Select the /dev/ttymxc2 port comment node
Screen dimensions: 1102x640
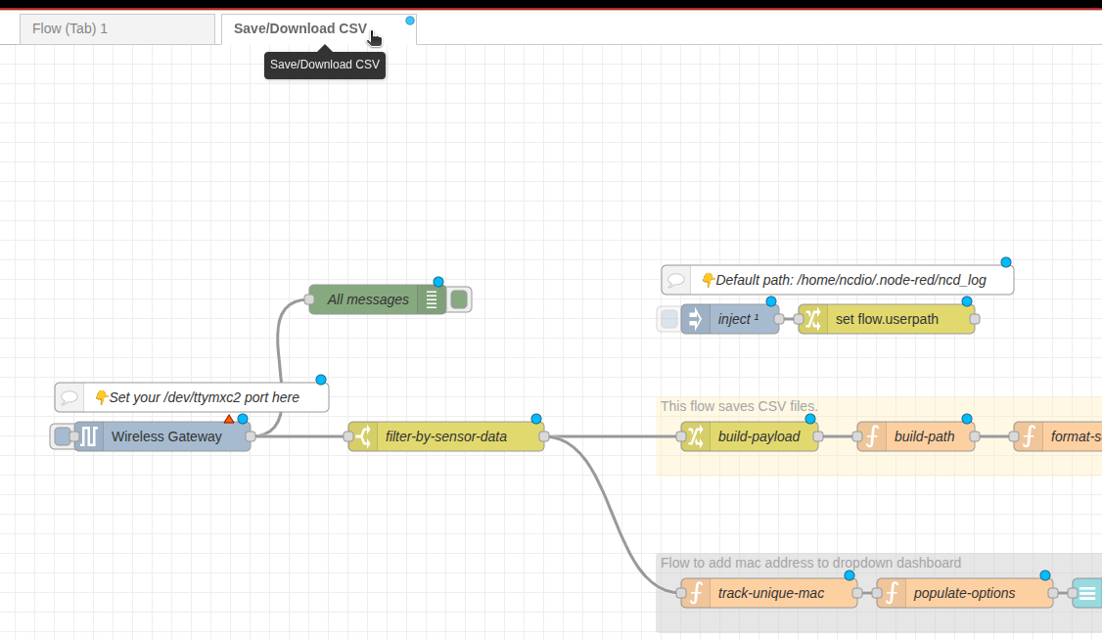pyautogui.click(x=204, y=397)
